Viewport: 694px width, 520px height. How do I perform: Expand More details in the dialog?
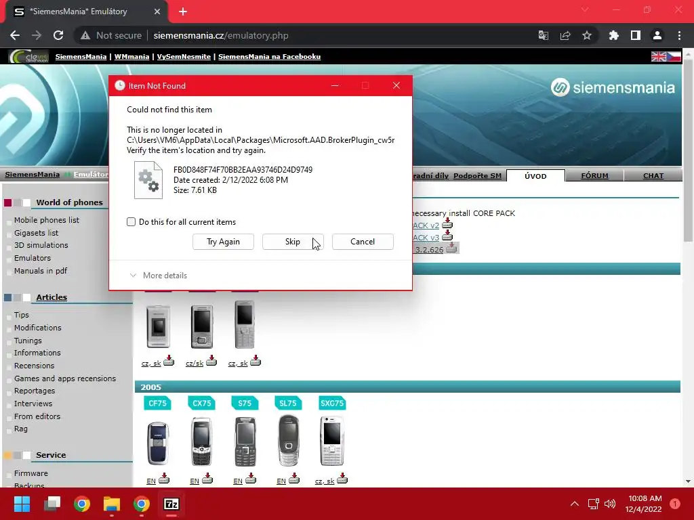tap(159, 276)
